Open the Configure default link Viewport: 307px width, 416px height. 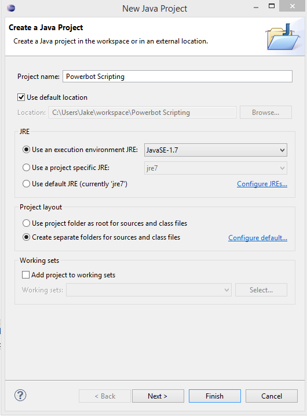258,238
